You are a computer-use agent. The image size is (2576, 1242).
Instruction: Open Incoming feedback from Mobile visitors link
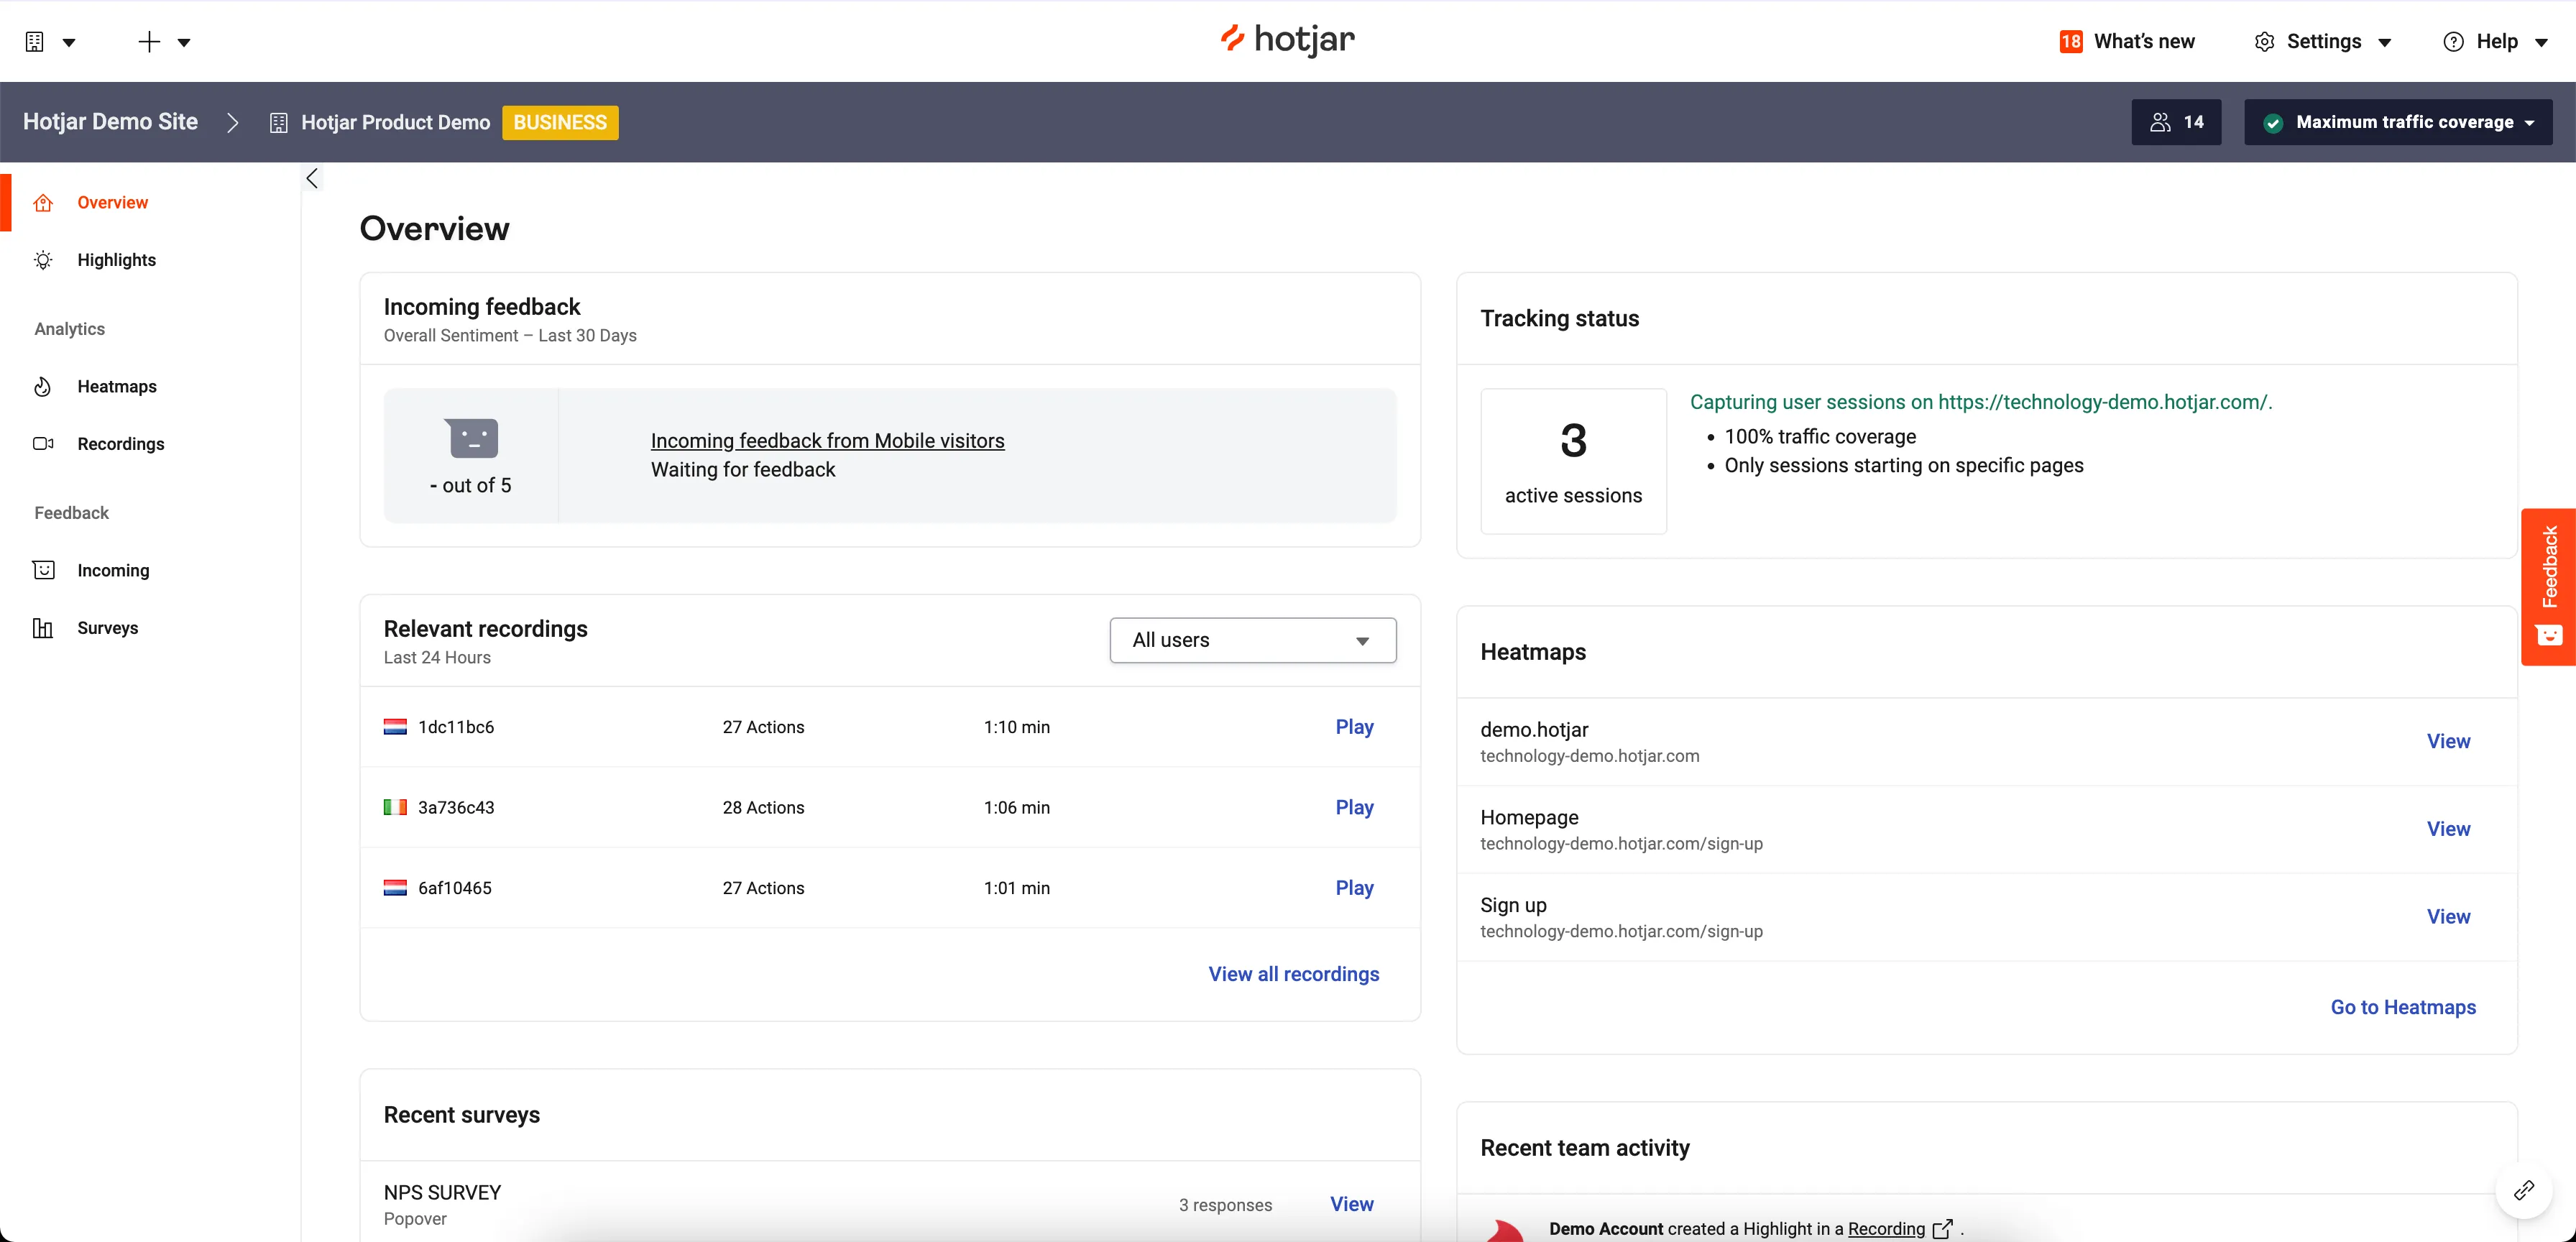click(827, 441)
